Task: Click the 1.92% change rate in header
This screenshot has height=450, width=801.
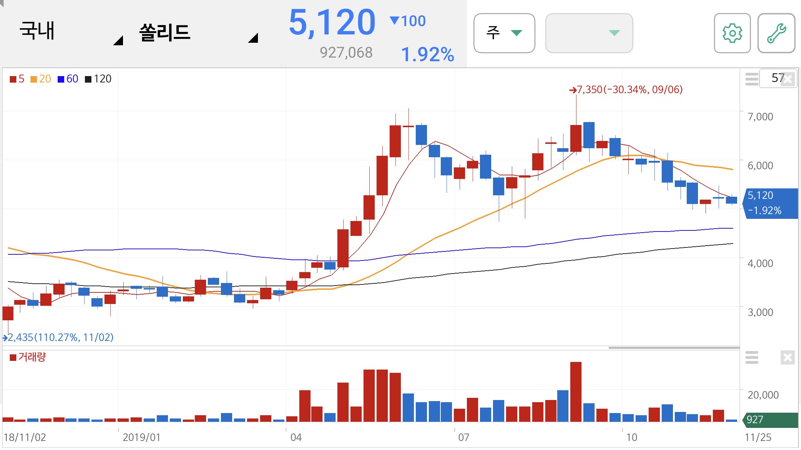Action: coord(427,54)
